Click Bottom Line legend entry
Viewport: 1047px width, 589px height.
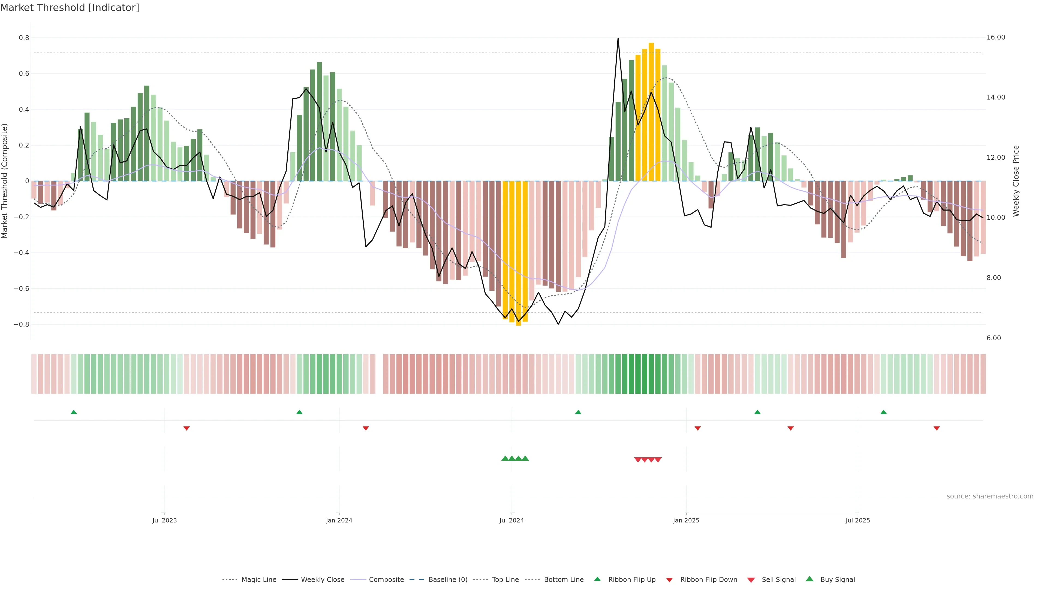click(x=563, y=579)
